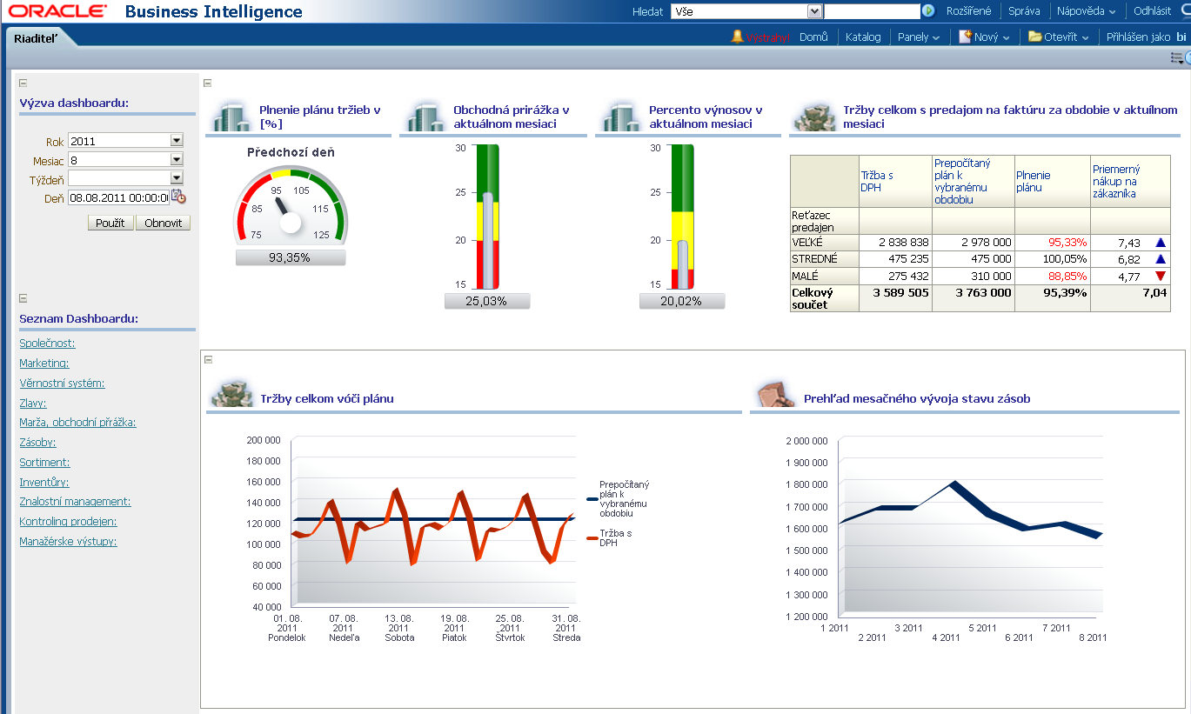Screen dimensions: 1191x714
Task: Open the Správa page
Action: [1024, 11]
